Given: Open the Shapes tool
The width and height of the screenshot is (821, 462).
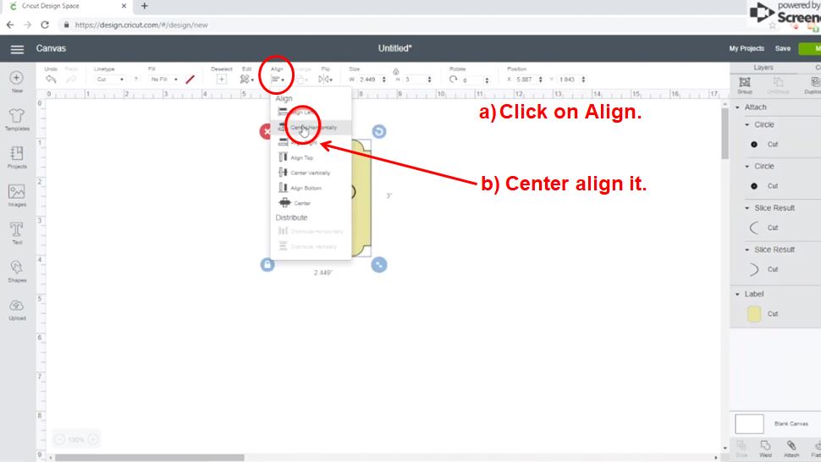Looking at the screenshot, I should [x=17, y=267].
